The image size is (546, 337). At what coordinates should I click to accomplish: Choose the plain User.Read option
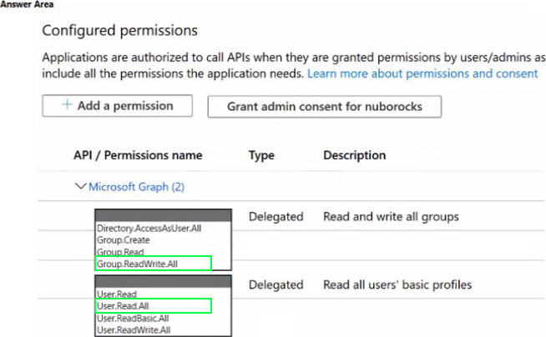tap(115, 295)
